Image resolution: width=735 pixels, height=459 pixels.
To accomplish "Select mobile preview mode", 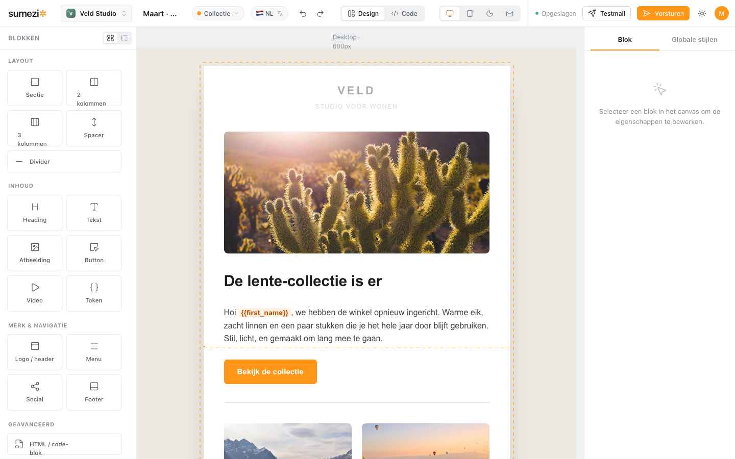I will pyautogui.click(x=470, y=14).
